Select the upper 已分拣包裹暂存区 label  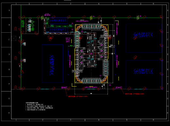(58, 21)
